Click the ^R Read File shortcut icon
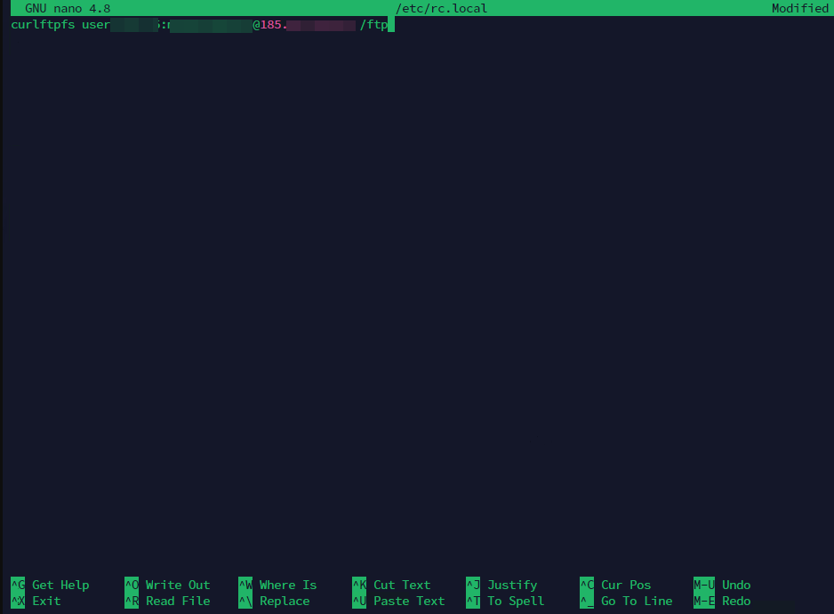Screen dimensions: 834x614 coord(130,601)
